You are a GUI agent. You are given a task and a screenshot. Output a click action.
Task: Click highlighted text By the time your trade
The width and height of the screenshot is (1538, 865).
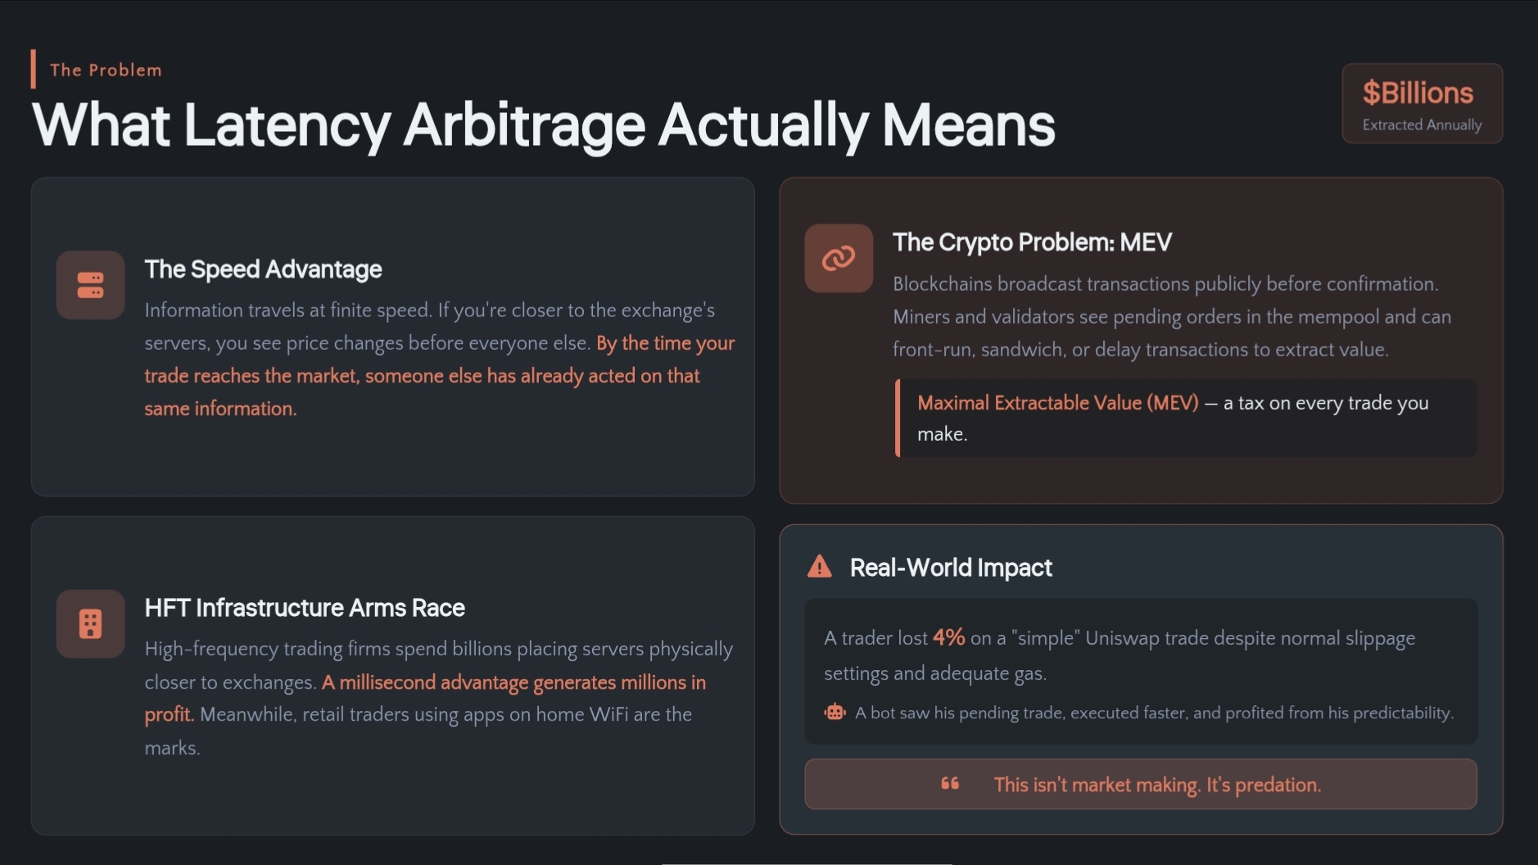[440, 375]
